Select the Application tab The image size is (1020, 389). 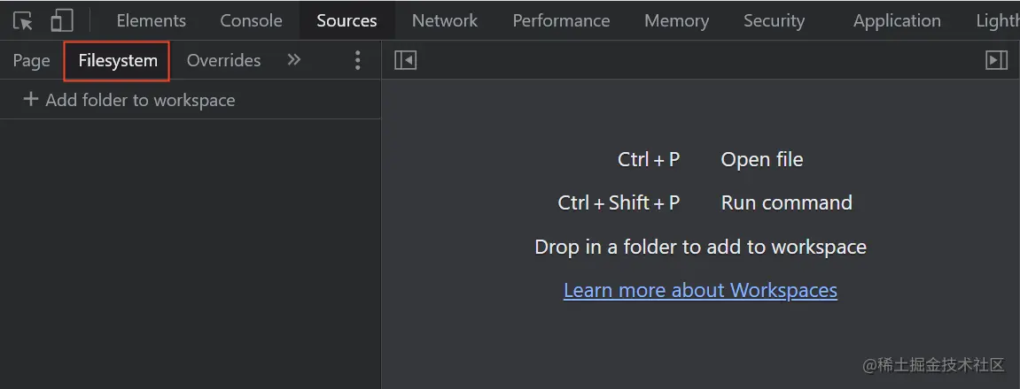tap(897, 20)
